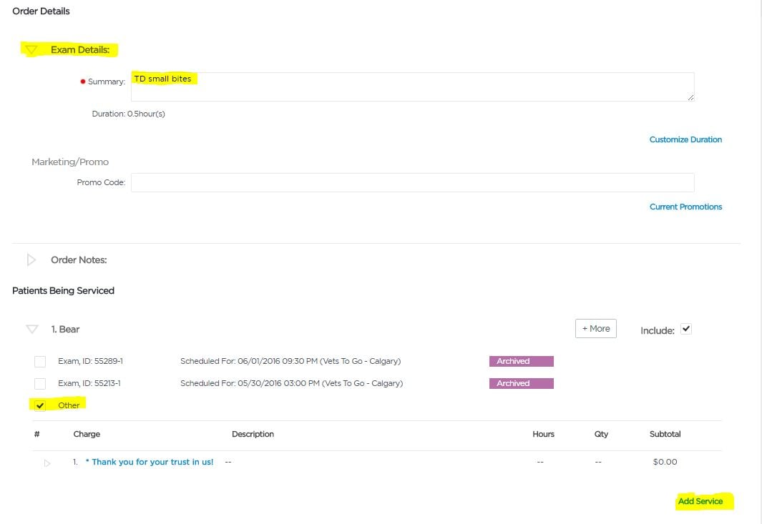Image resolution: width=762 pixels, height=524 pixels.
Task: Tick the checkbox for Exam ID 55289-1
Action: [40, 361]
